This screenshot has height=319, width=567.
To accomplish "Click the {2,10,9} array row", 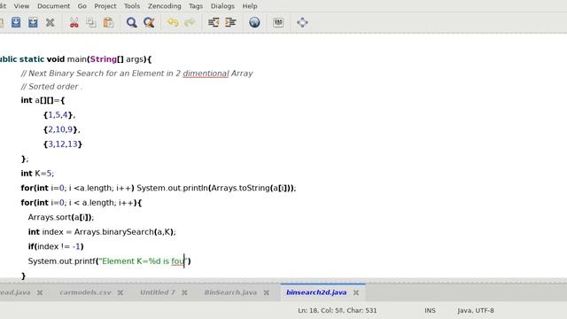I will click(x=61, y=129).
